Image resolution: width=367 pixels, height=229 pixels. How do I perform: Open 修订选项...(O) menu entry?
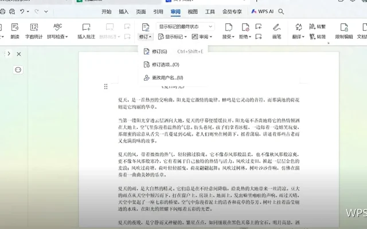173,65
